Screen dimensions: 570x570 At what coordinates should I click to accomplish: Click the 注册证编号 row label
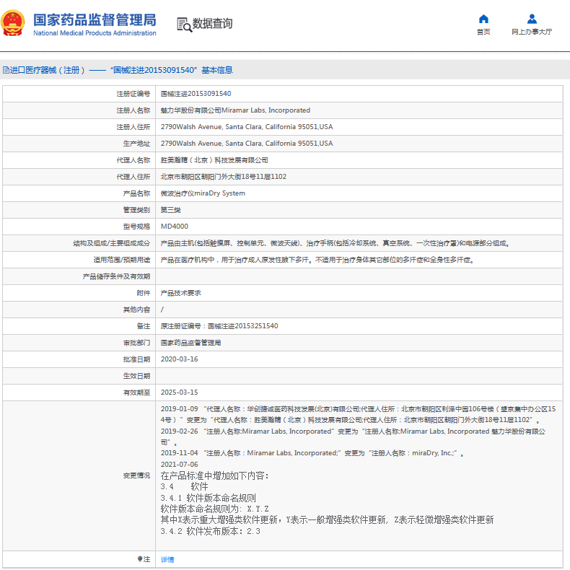[133, 94]
